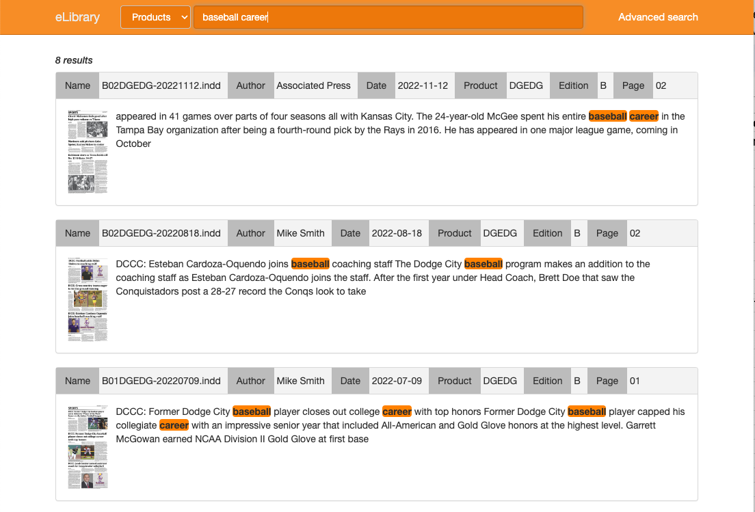Go to the eLibrary home logo

click(77, 17)
